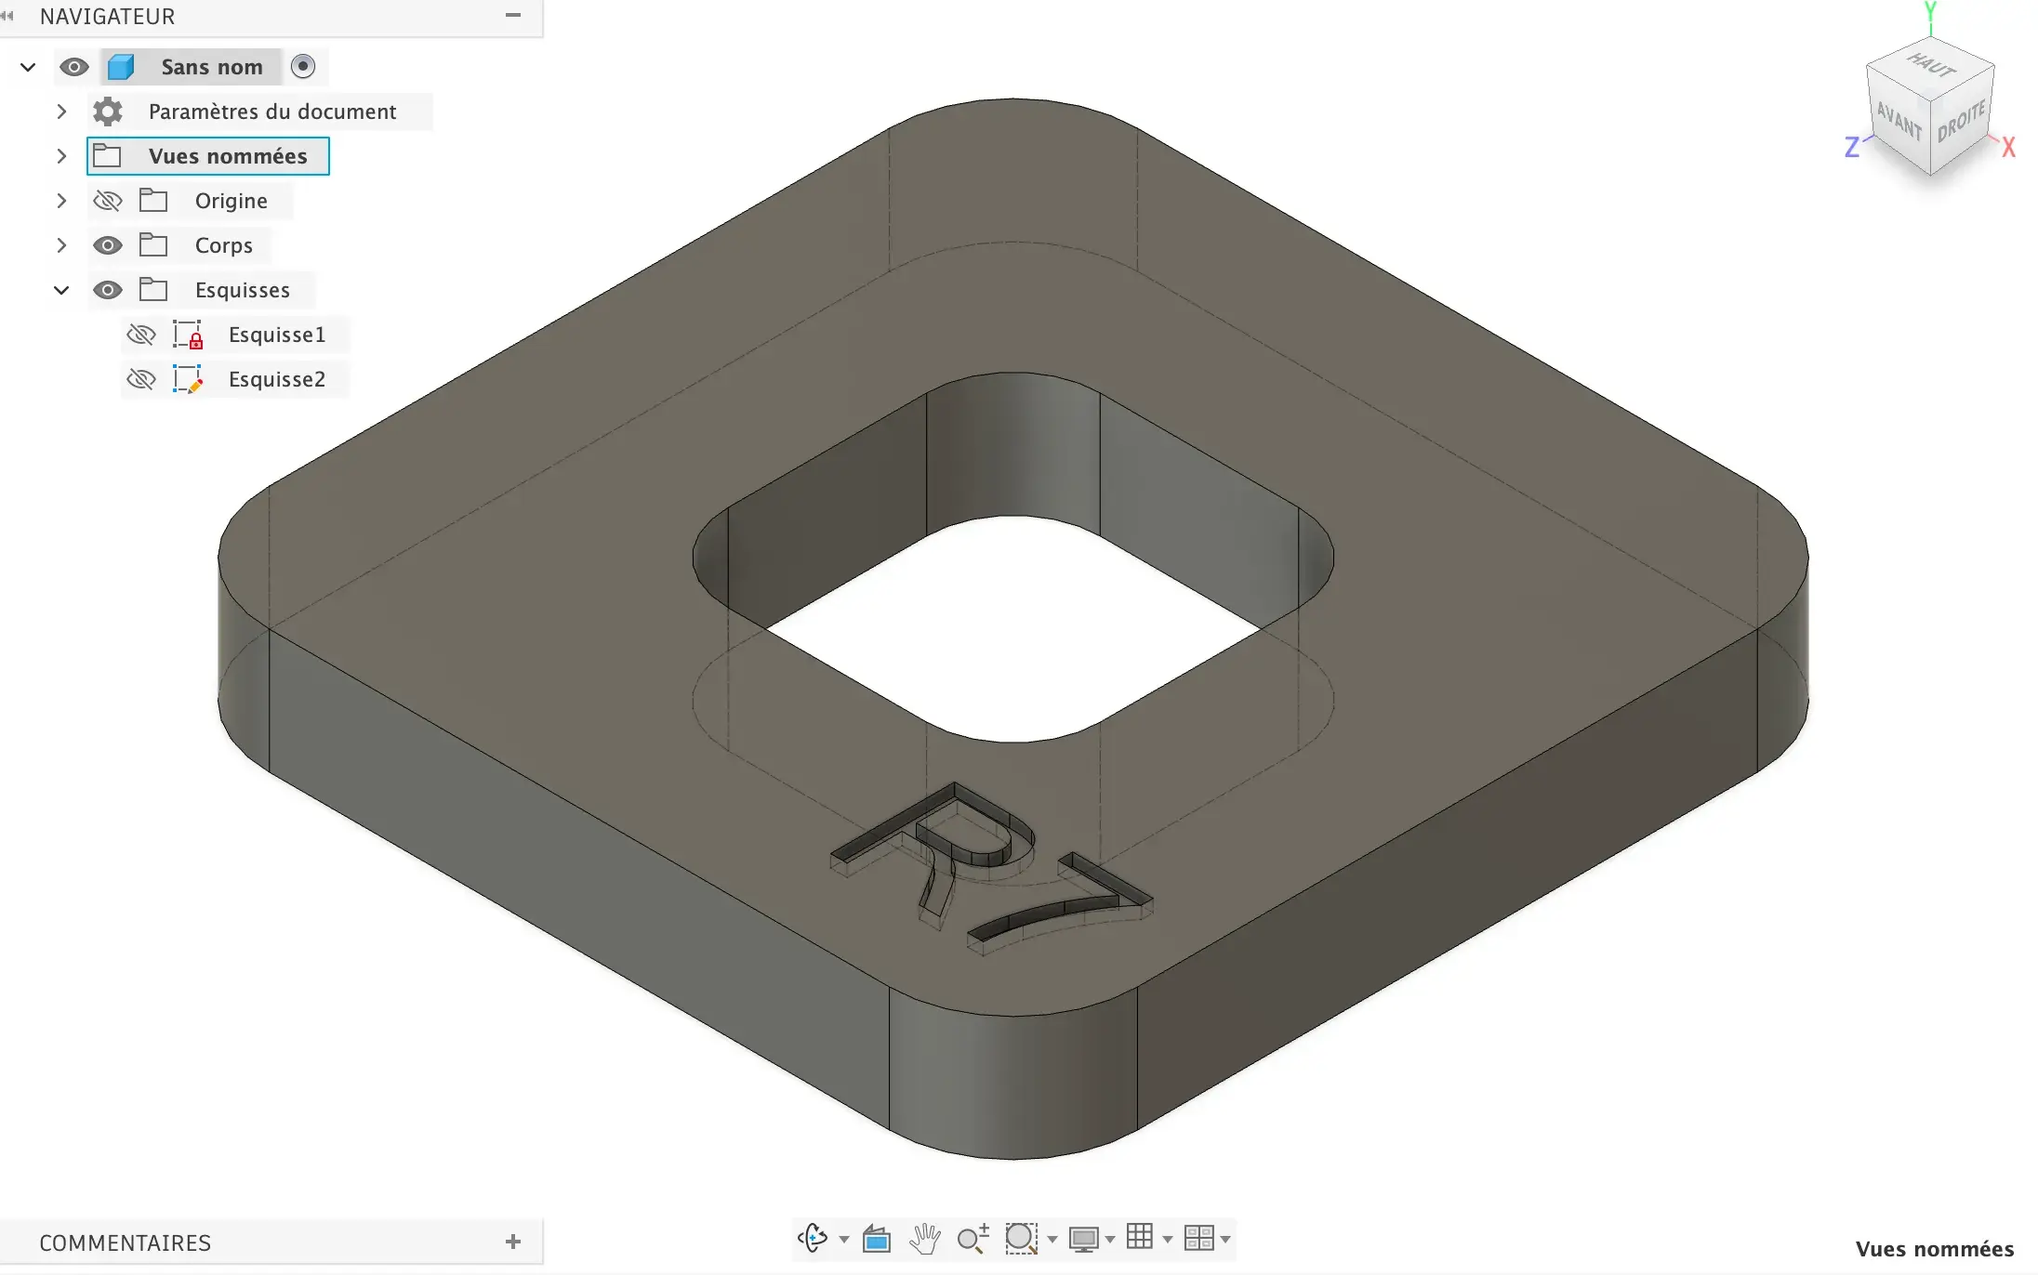Screen dimensions: 2038x1275
Task: Show Esquisse1 sketch
Action: point(141,335)
